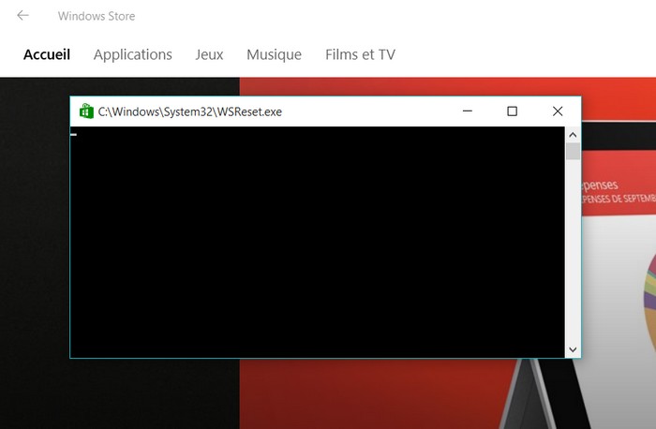Click the console scrollbar down arrow
The width and height of the screenshot is (656, 429).
[x=573, y=349]
